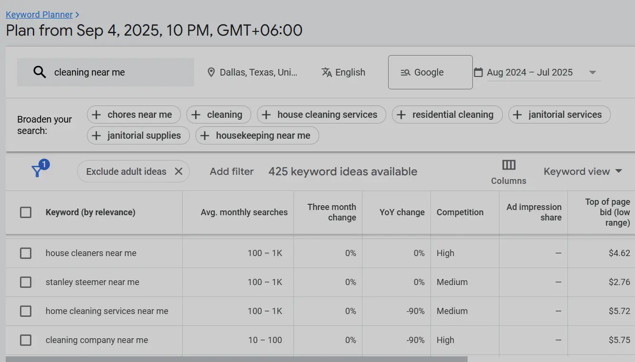Sort by YoY change column header
This screenshot has height=362, width=635.
[x=402, y=212]
